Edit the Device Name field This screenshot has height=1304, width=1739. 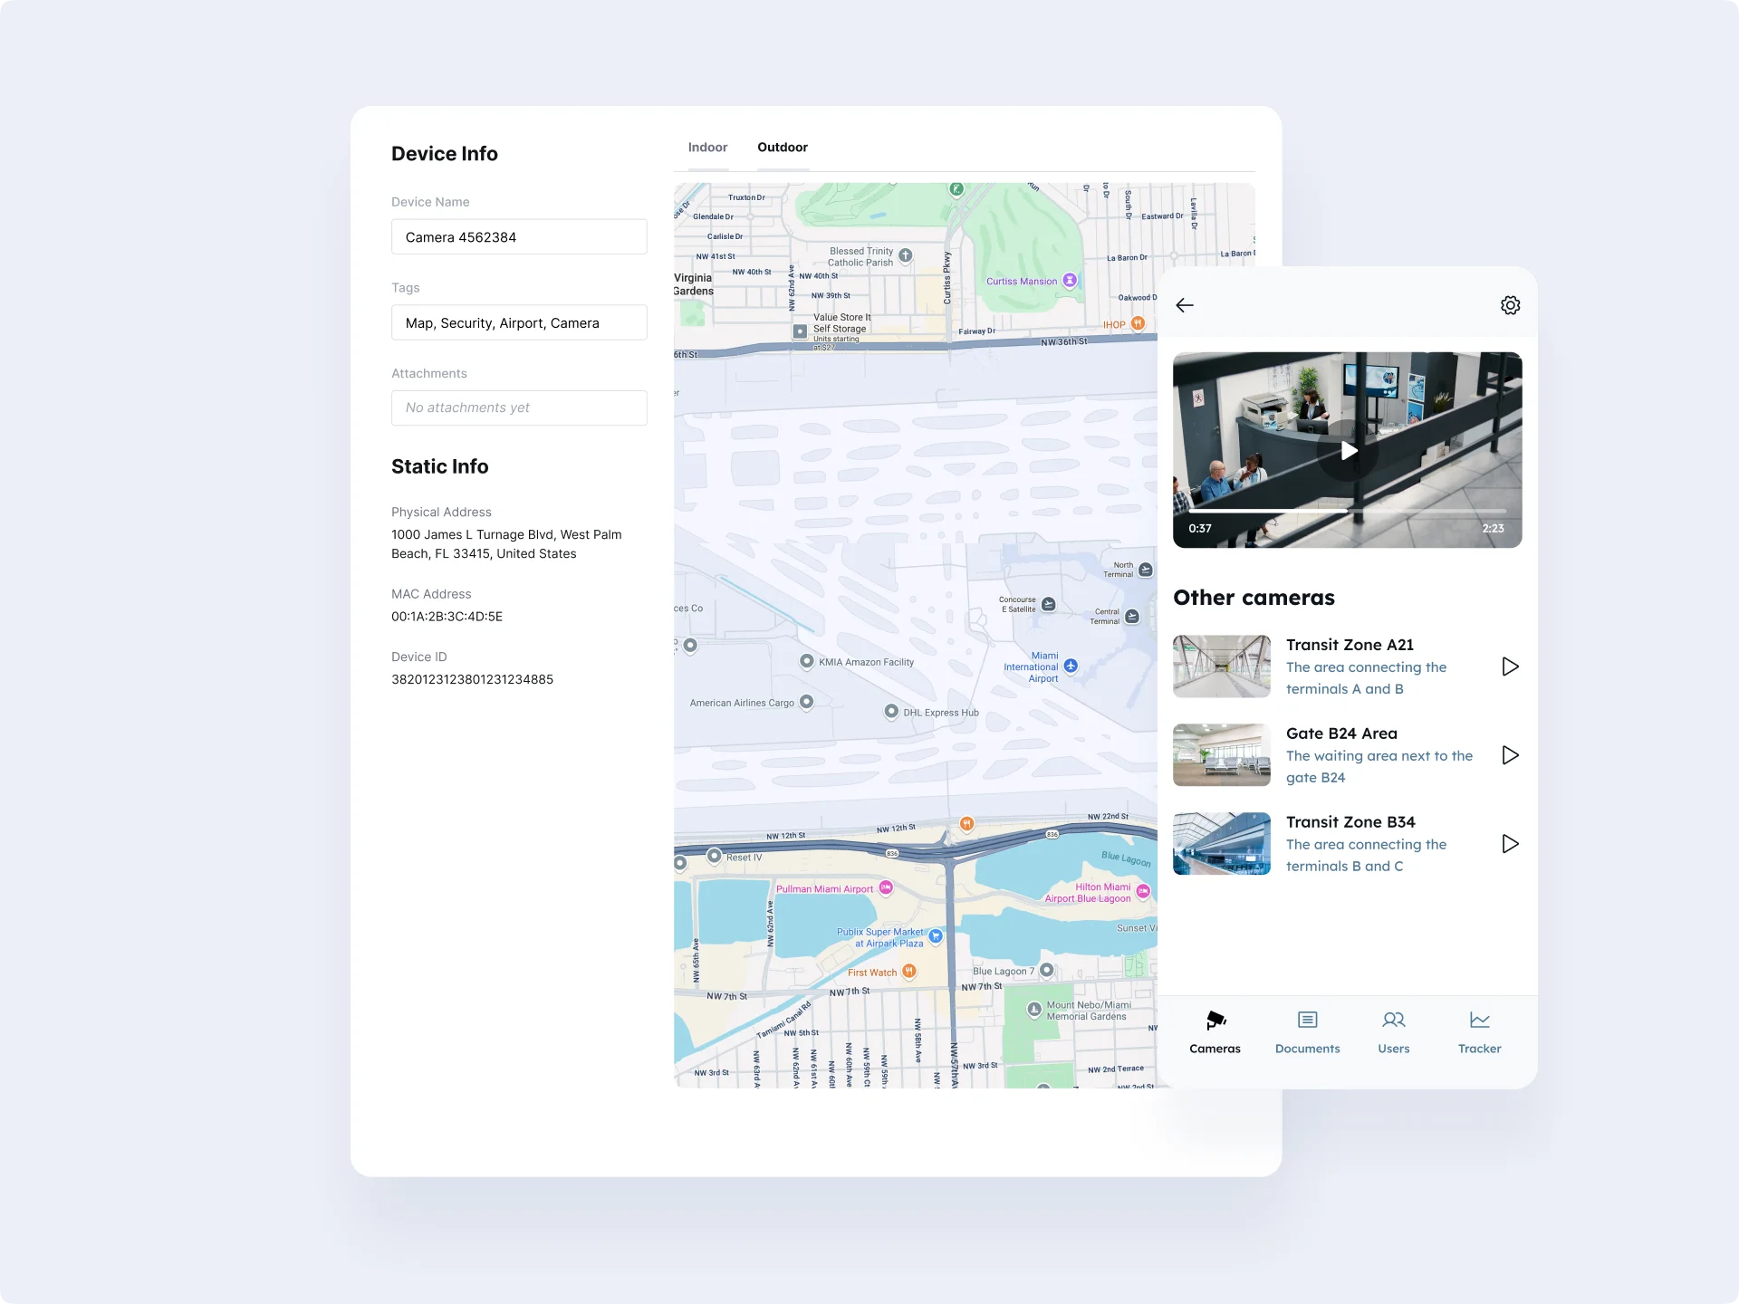pos(519,236)
